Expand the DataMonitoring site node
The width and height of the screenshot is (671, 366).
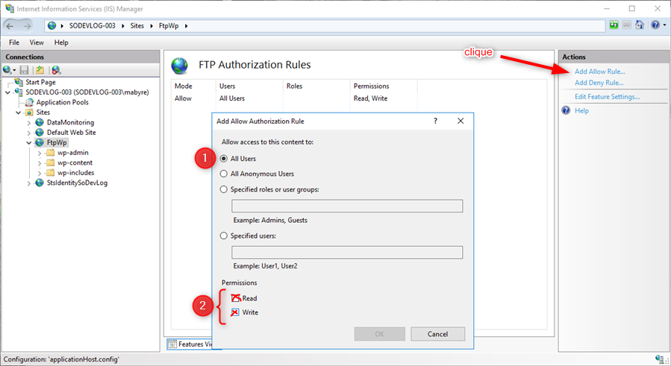point(28,123)
